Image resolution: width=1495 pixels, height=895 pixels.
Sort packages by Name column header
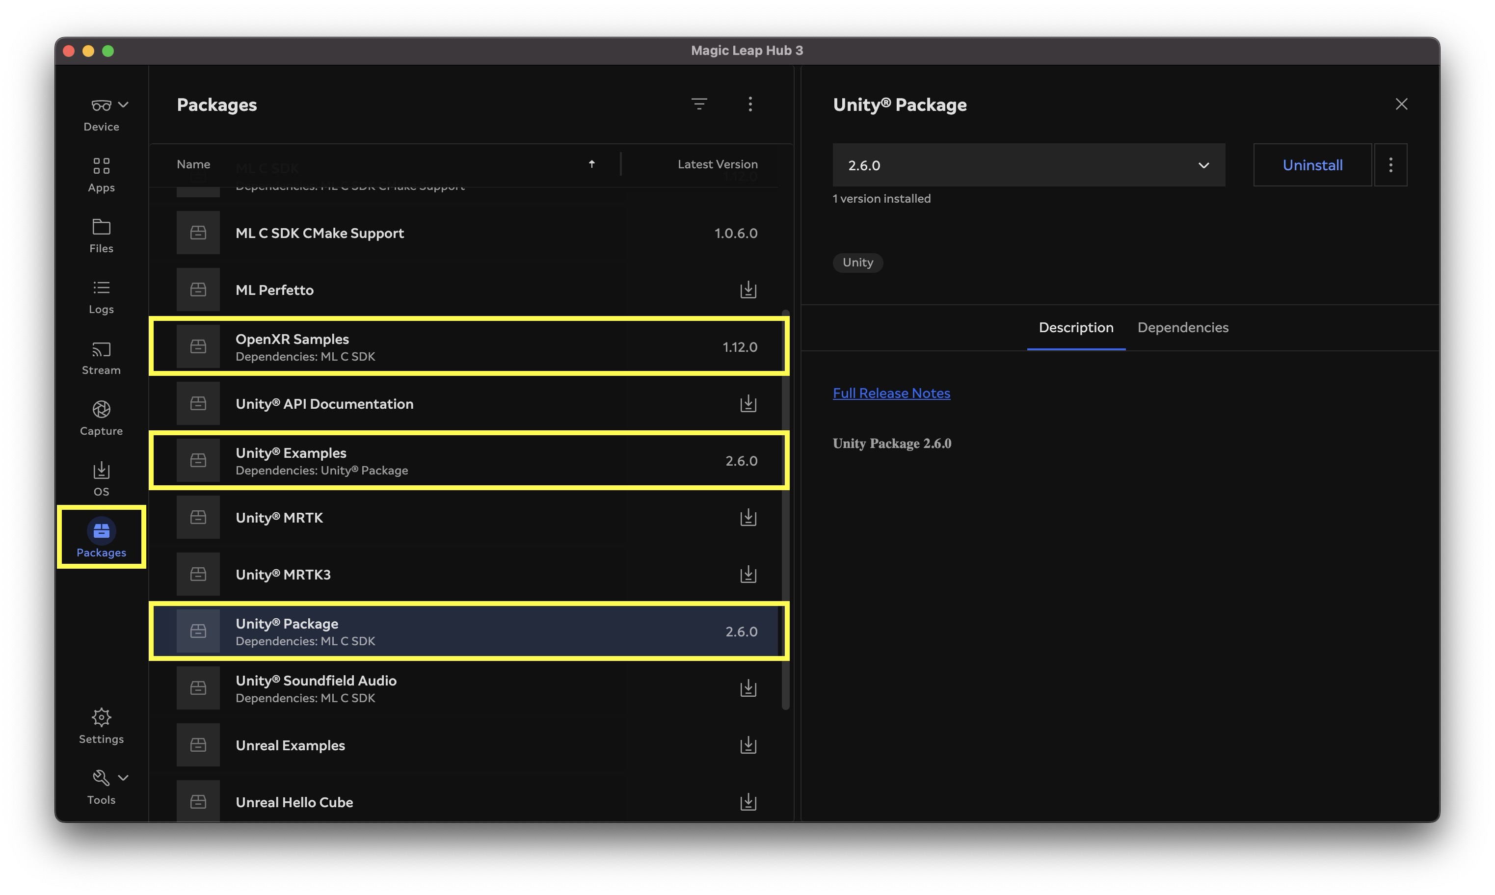[x=193, y=164]
